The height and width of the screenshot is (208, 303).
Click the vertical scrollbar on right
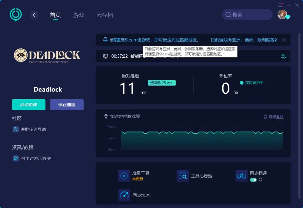tap(299, 116)
